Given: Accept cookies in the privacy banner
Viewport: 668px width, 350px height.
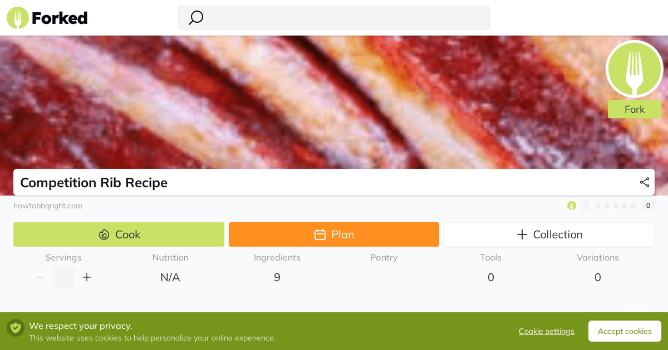Looking at the screenshot, I should [x=625, y=331].
